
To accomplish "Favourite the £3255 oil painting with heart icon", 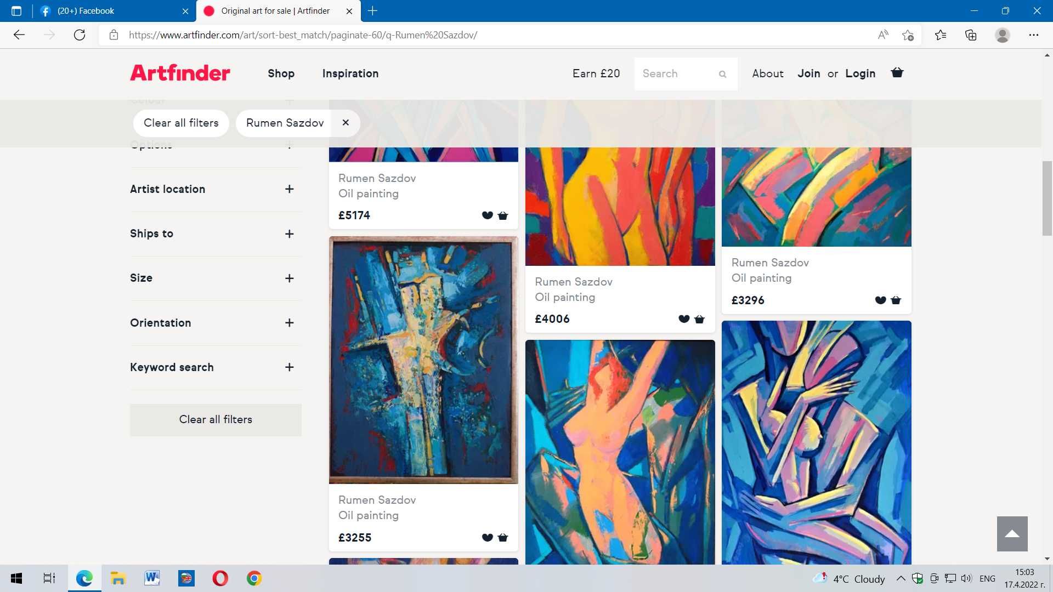I will [x=487, y=537].
